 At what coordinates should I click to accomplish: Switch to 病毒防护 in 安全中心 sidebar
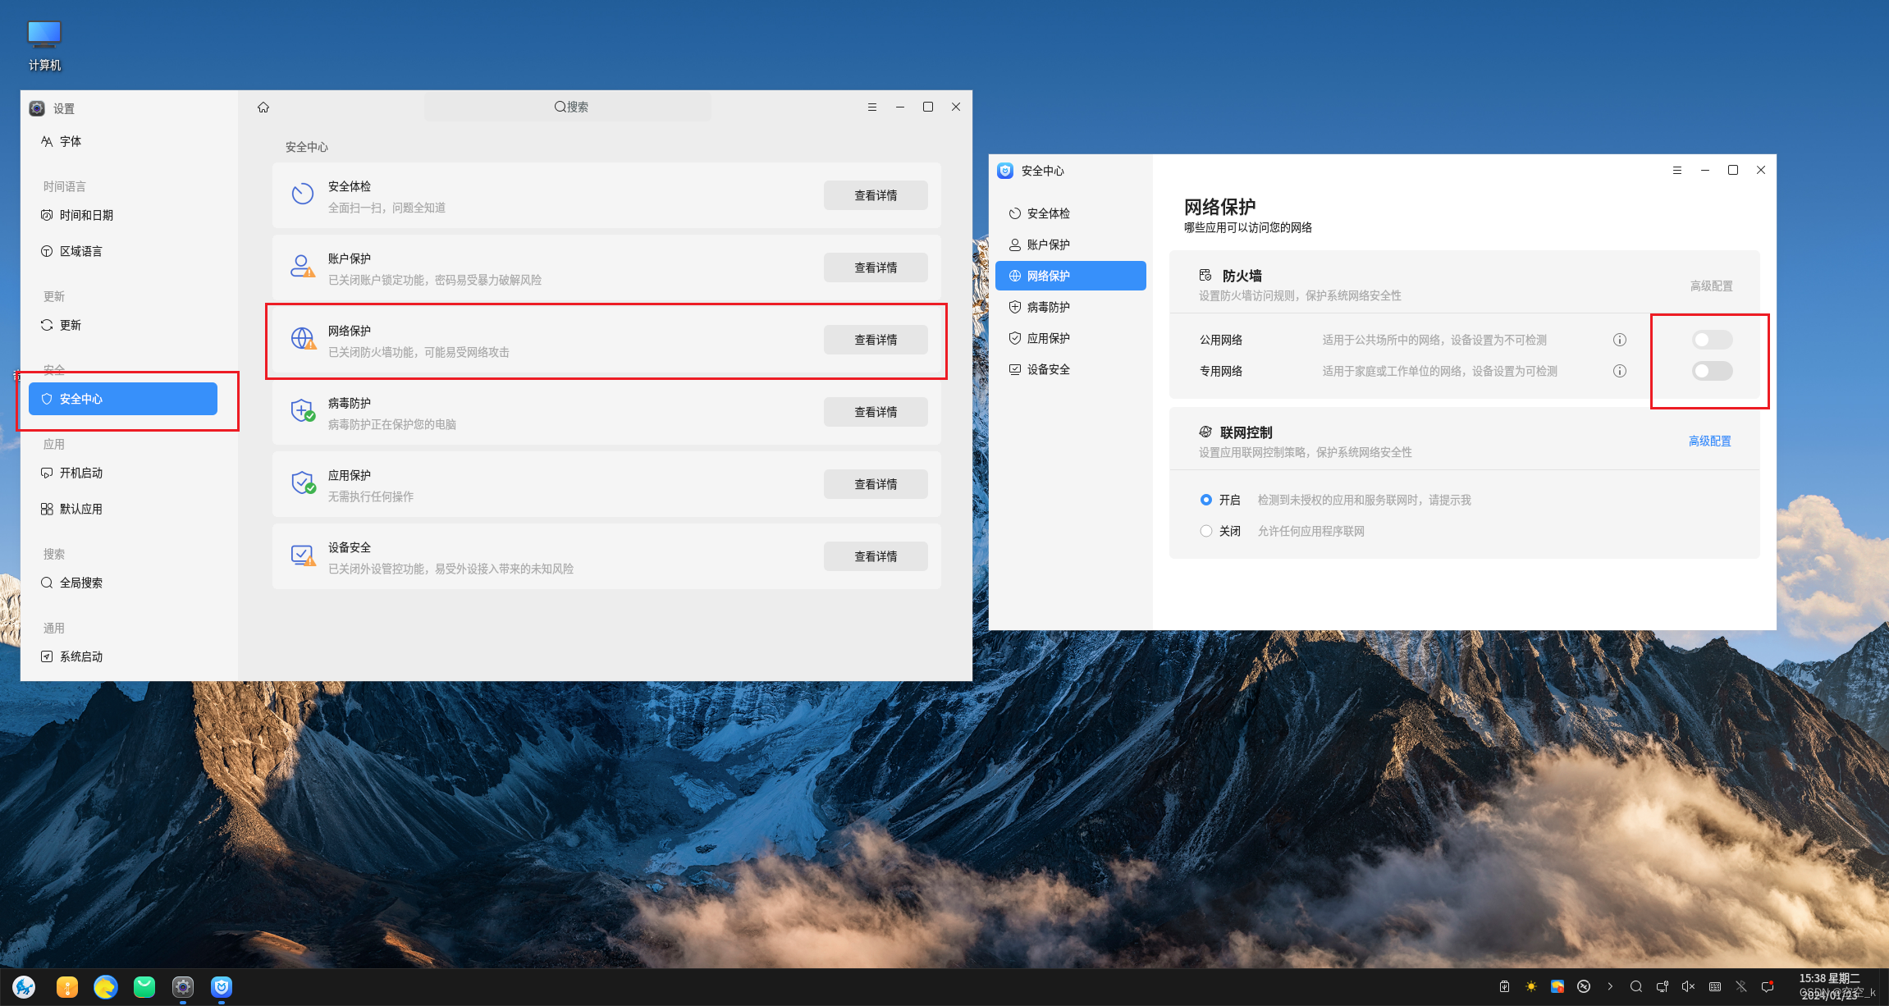click(x=1048, y=307)
